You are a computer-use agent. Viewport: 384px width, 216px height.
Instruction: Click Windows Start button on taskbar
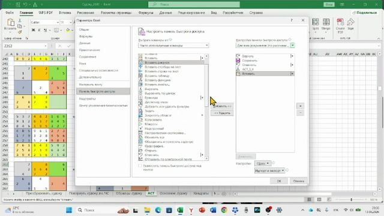pyautogui.click(x=70, y=210)
